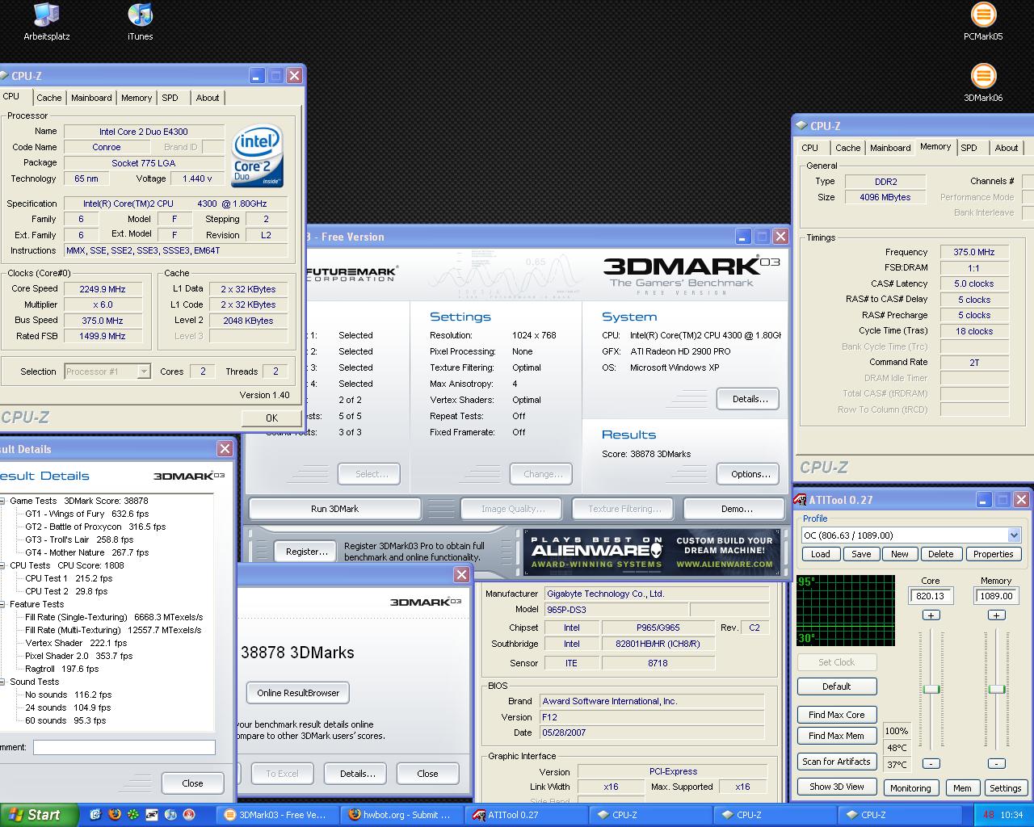Click the black Z quick launch icon

(151, 815)
